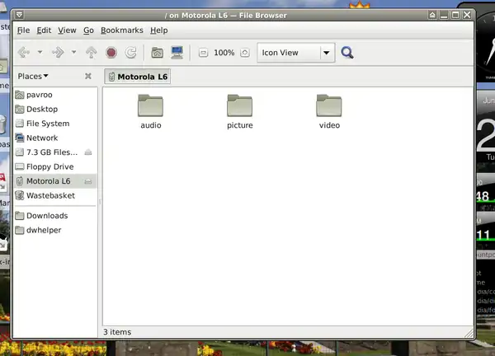Open the Bookmarks menu
The width and height of the screenshot is (495, 356).
(121, 30)
